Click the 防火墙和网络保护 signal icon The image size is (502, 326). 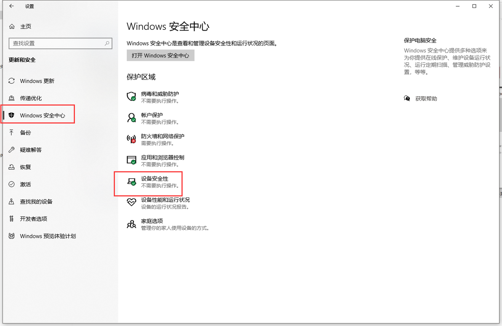pyautogui.click(x=131, y=139)
